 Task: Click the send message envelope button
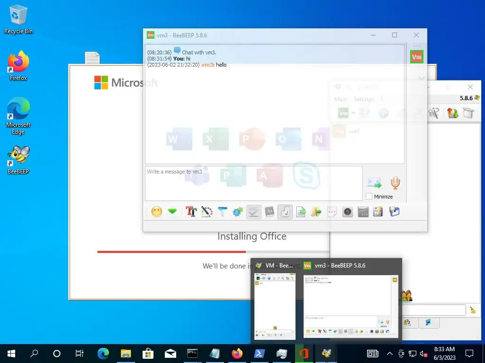pyautogui.click(x=374, y=183)
